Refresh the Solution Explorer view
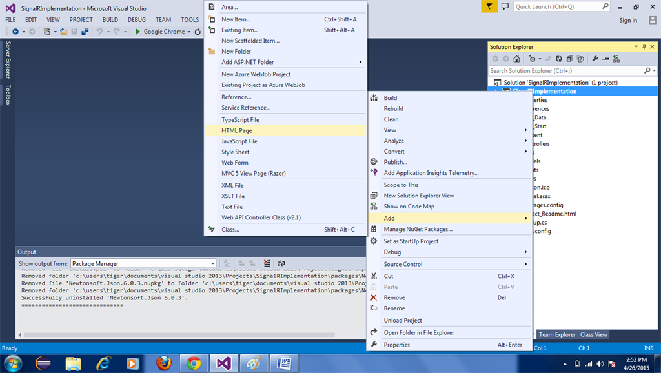Screen dimensions: 661x373 click(x=559, y=59)
